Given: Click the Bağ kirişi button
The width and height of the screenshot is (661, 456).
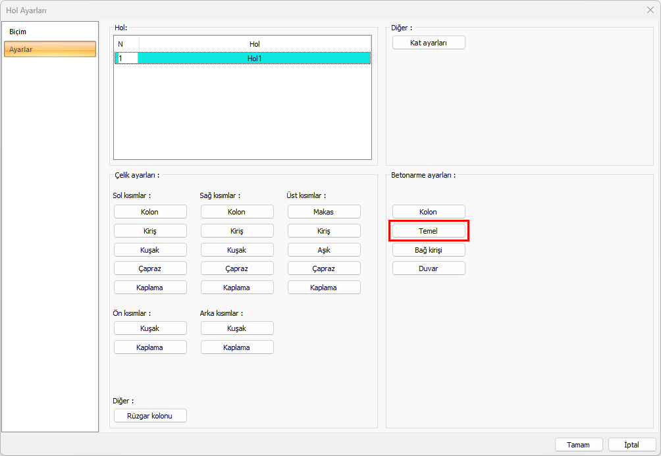Looking at the screenshot, I should [x=429, y=250].
